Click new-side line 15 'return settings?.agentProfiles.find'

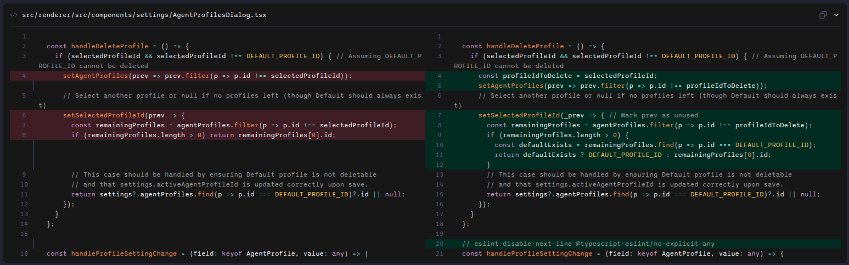[633, 194]
